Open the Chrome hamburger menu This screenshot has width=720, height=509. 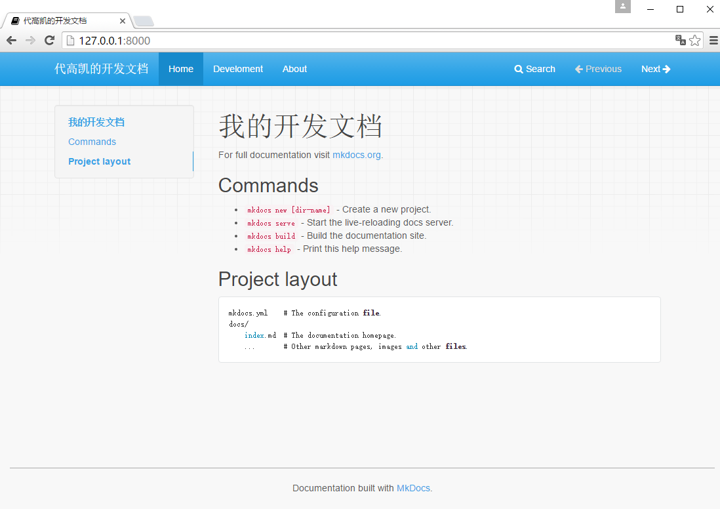click(713, 41)
